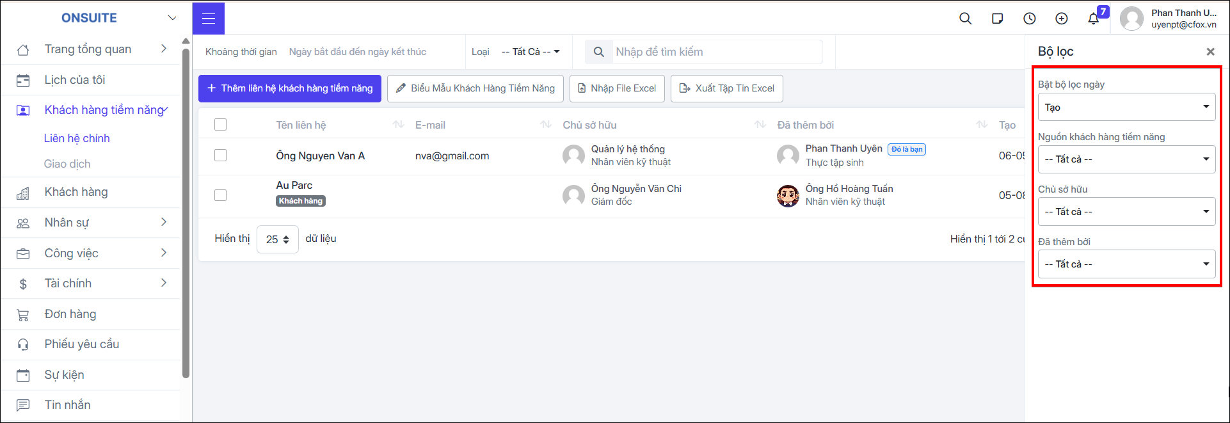The height and width of the screenshot is (423, 1230).
Task: Sort the Tên liên hệ column
Action: point(398,125)
